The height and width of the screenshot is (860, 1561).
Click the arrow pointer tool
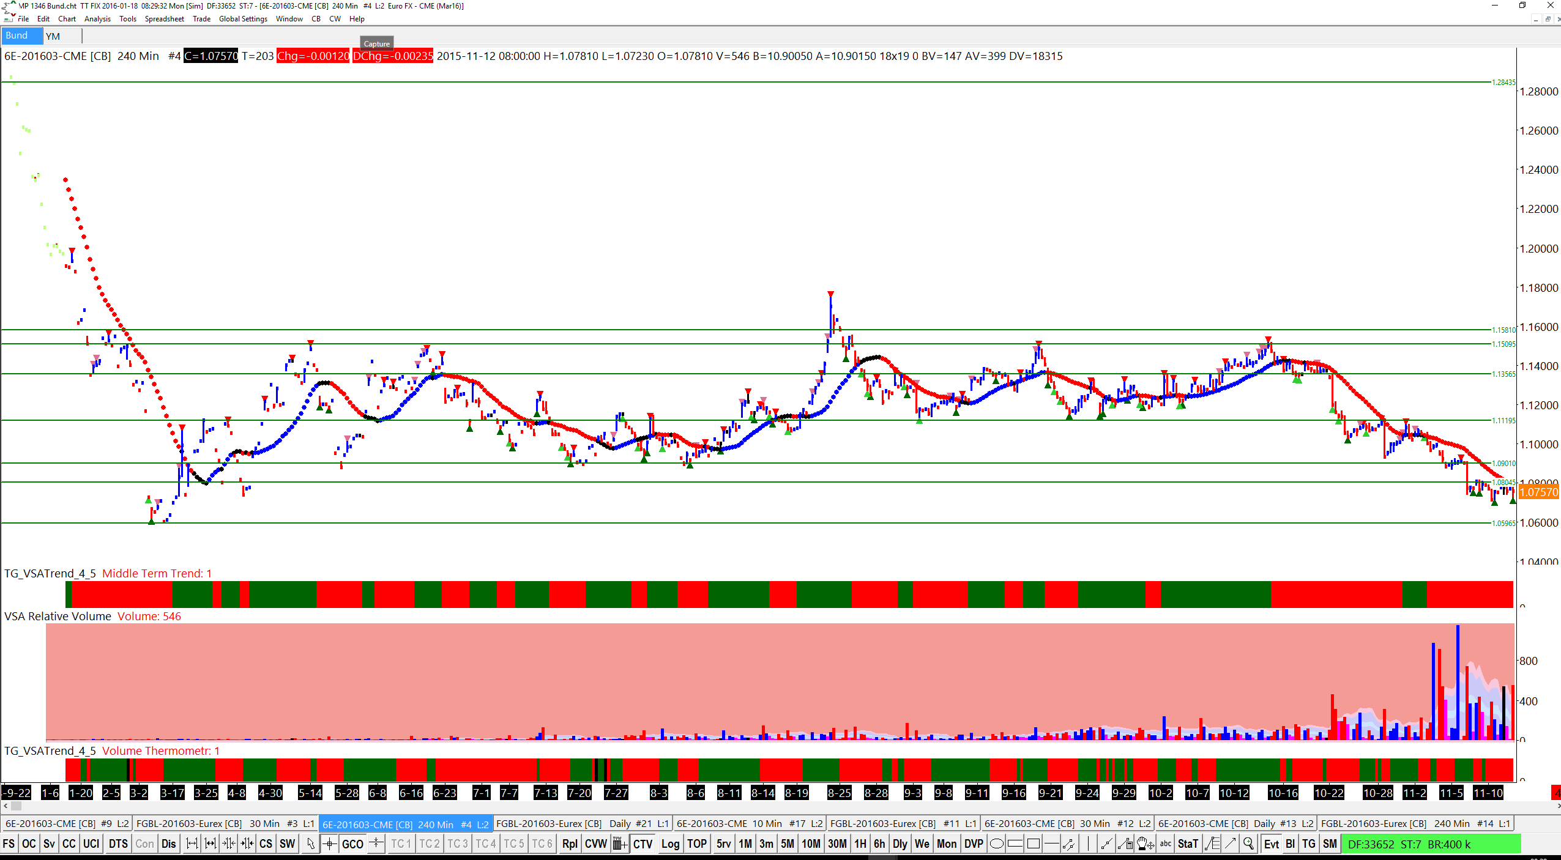coord(311,844)
